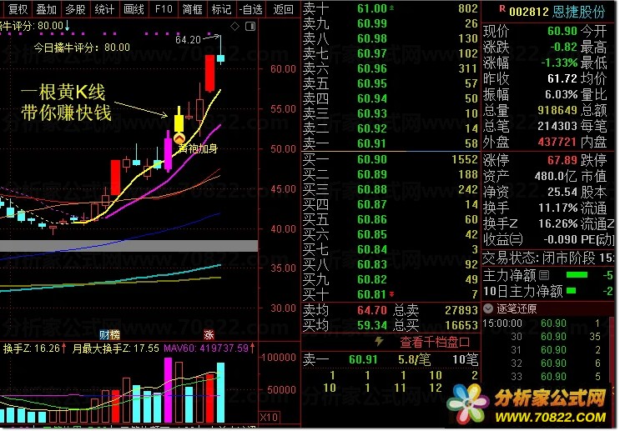Click the 收益(三) -0.090 value

(x=560, y=239)
